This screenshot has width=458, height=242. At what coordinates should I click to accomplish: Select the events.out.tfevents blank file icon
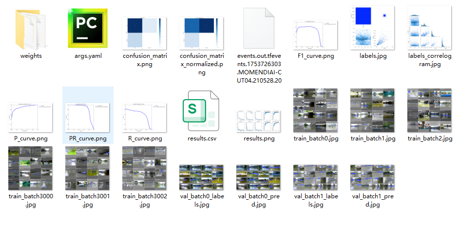coord(259,28)
